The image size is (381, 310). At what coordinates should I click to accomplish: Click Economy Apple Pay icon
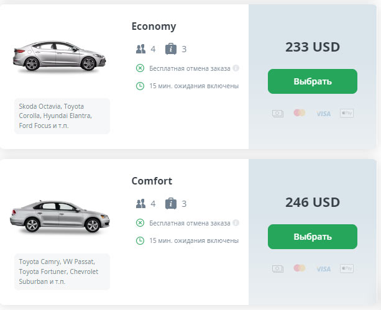pyautogui.click(x=347, y=113)
